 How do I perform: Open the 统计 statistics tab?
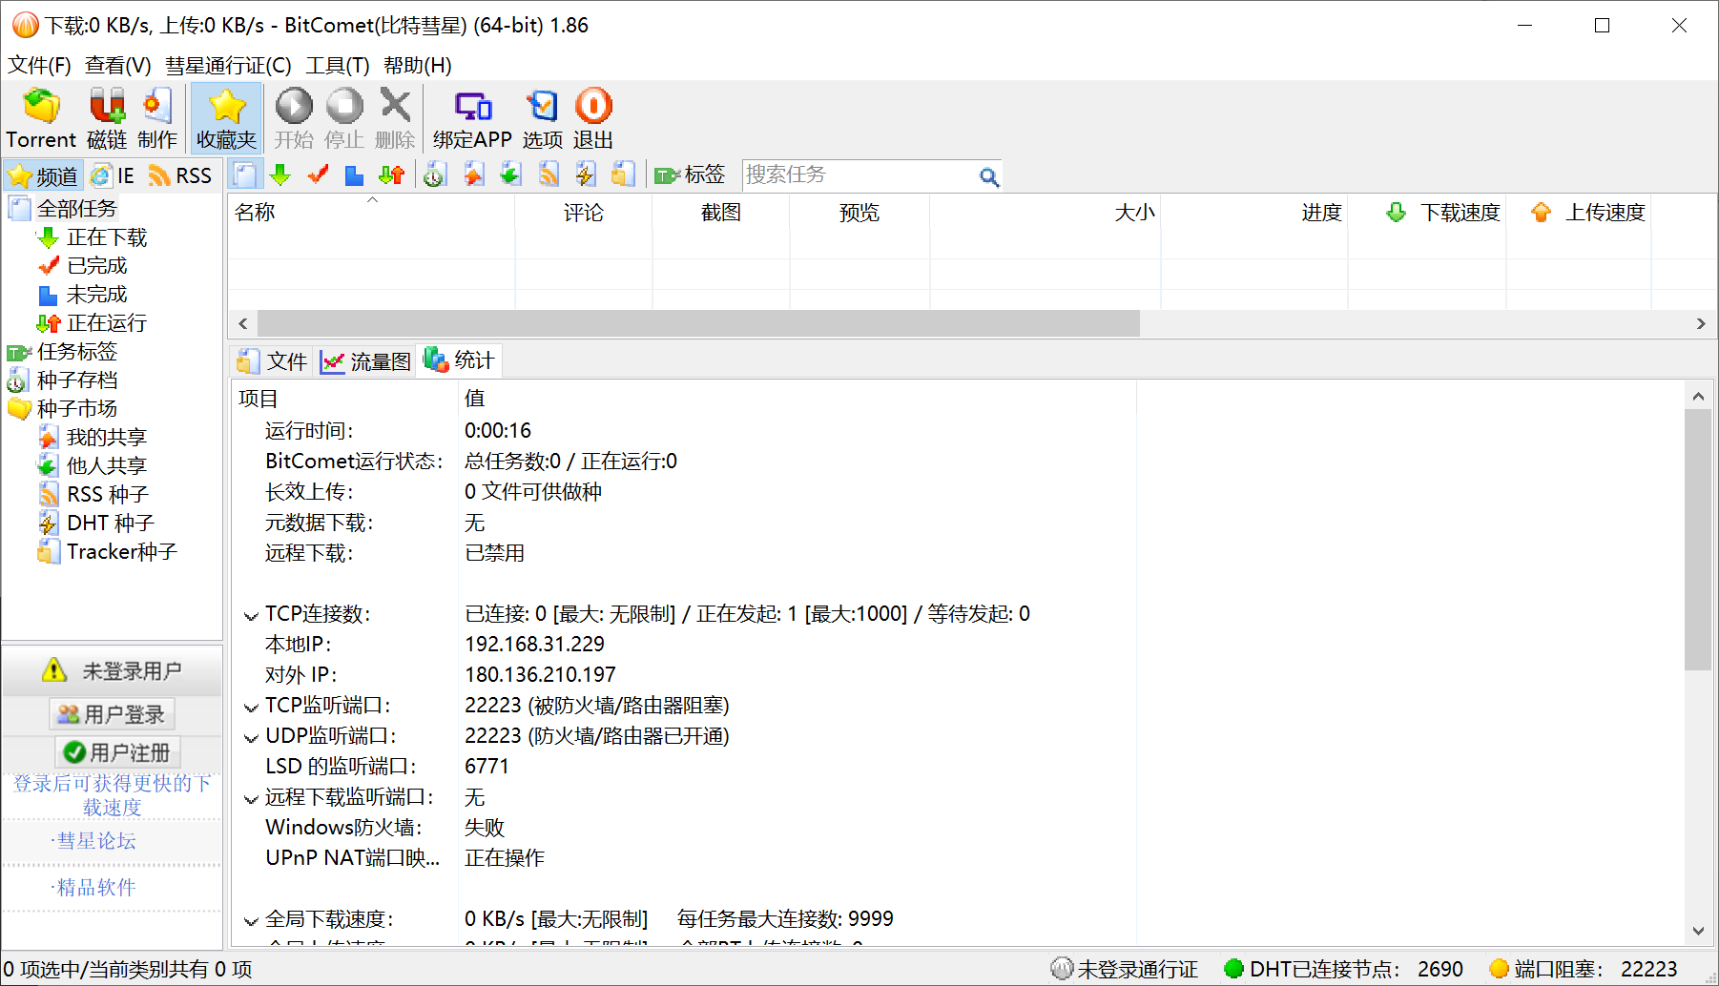[x=459, y=360]
